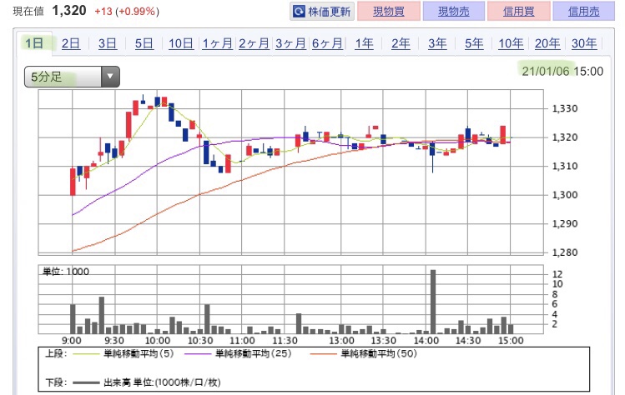The width and height of the screenshot is (625, 395).
Task: Show the 3年 chart period
Action: pos(437,43)
